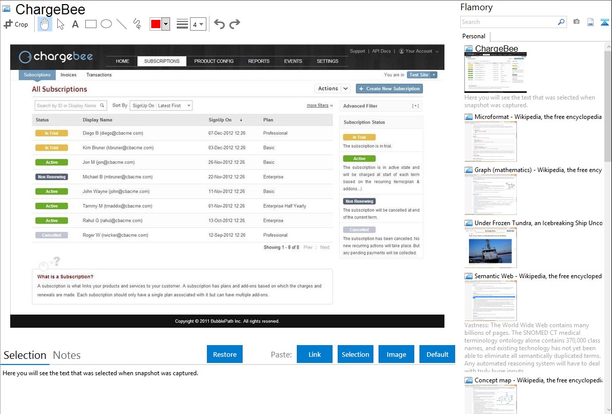This screenshot has width=612, height=414.
Task: Click the SignUp On sort arrow
Action: point(241,120)
